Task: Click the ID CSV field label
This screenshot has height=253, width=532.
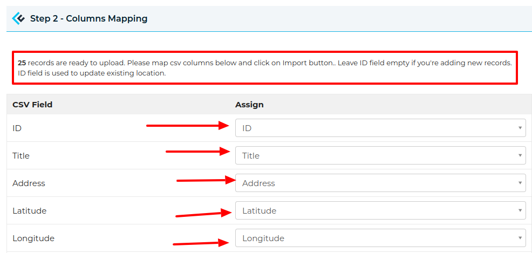Action: [x=17, y=128]
